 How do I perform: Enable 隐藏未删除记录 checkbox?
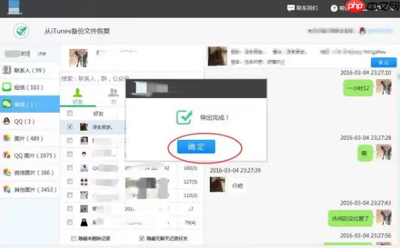73,239
